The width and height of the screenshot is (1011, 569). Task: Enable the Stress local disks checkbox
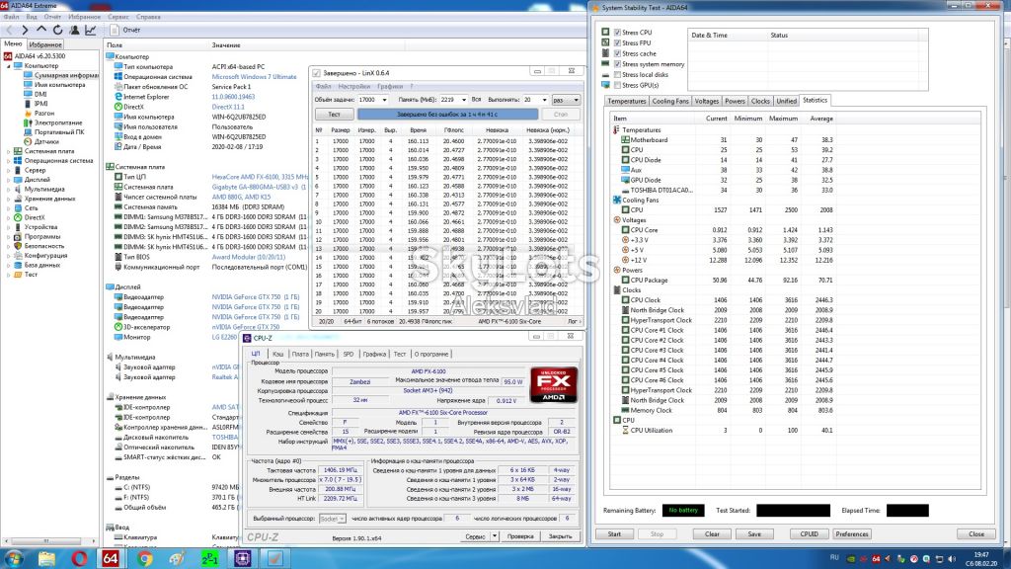[x=618, y=75]
